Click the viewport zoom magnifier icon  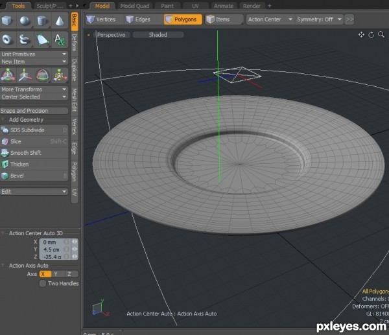click(381, 35)
